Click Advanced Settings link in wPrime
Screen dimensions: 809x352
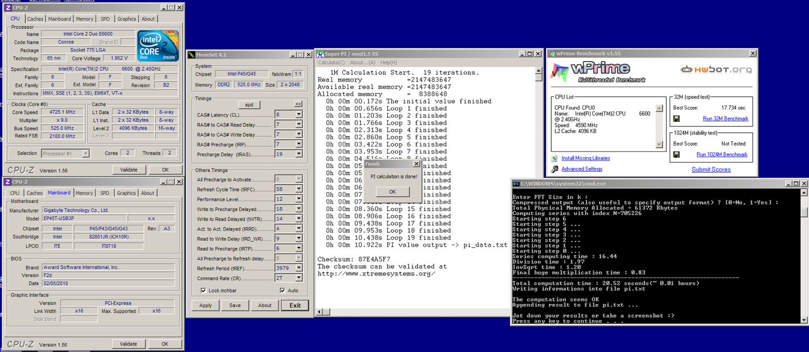[x=582, y=169]
